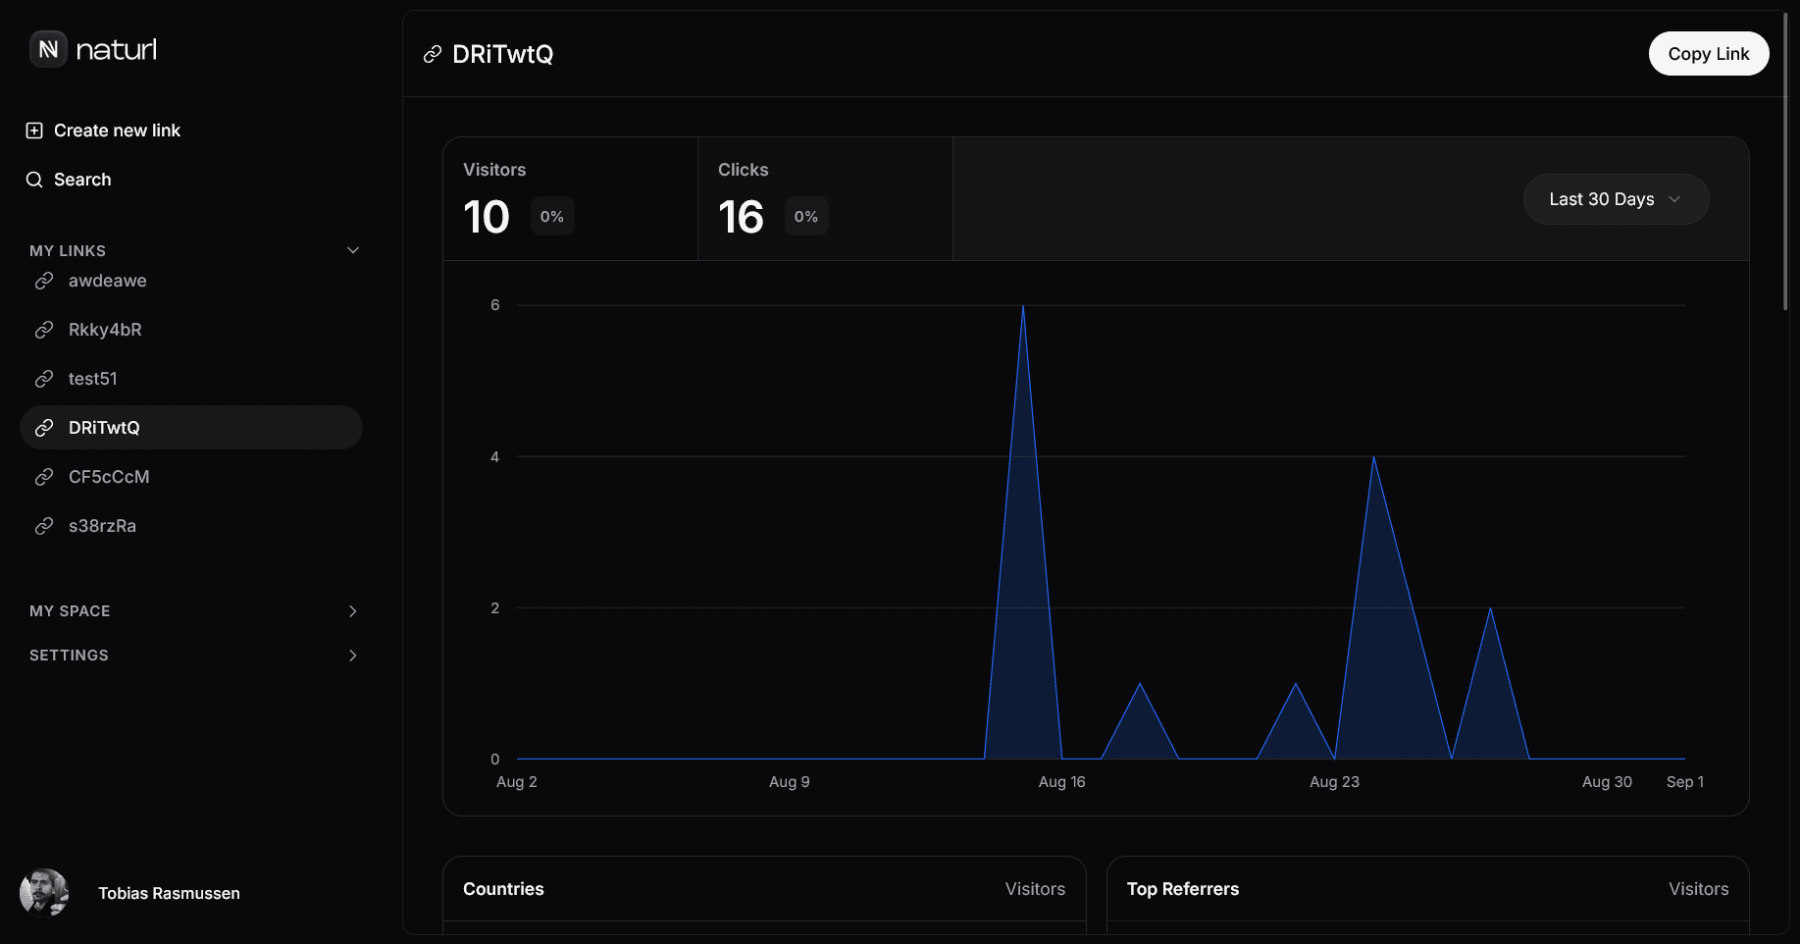Click the chart peak at value 4 after Aug 23

(1373, 457)
